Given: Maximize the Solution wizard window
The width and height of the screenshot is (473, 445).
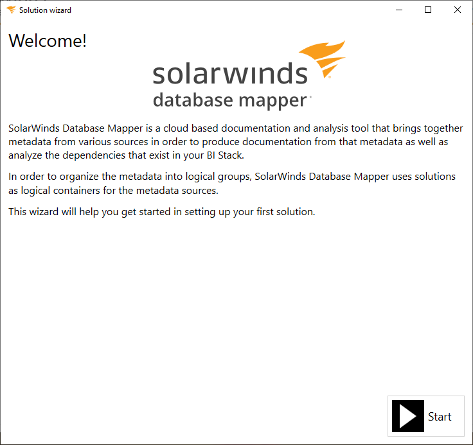Looking at the screenshot, I should coord(428,10).
